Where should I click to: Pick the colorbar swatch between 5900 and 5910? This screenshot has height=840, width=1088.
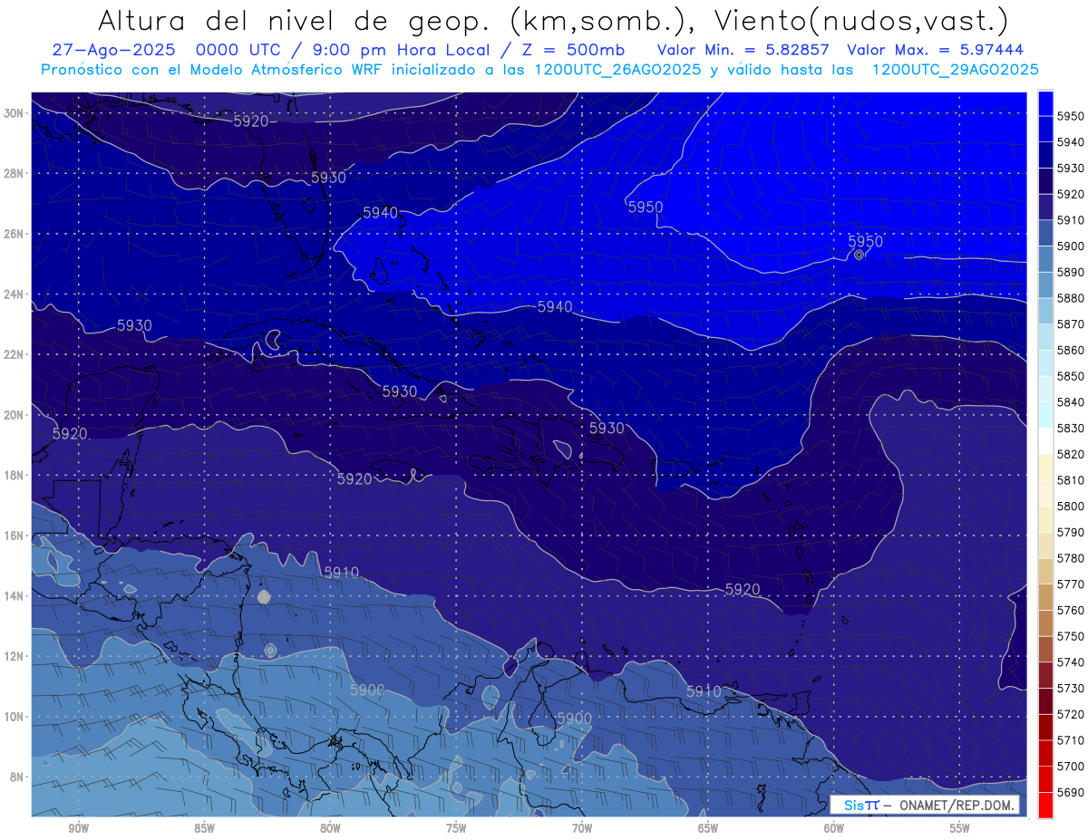[x=1045, y=233]
